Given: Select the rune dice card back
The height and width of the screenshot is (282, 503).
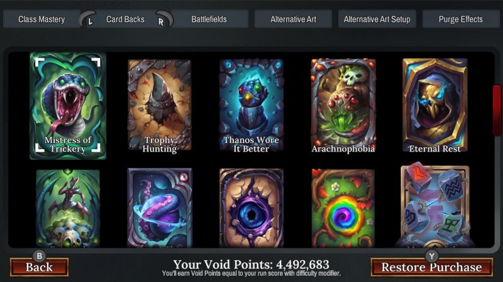Looking at the screenshot, I should (434, 206).
